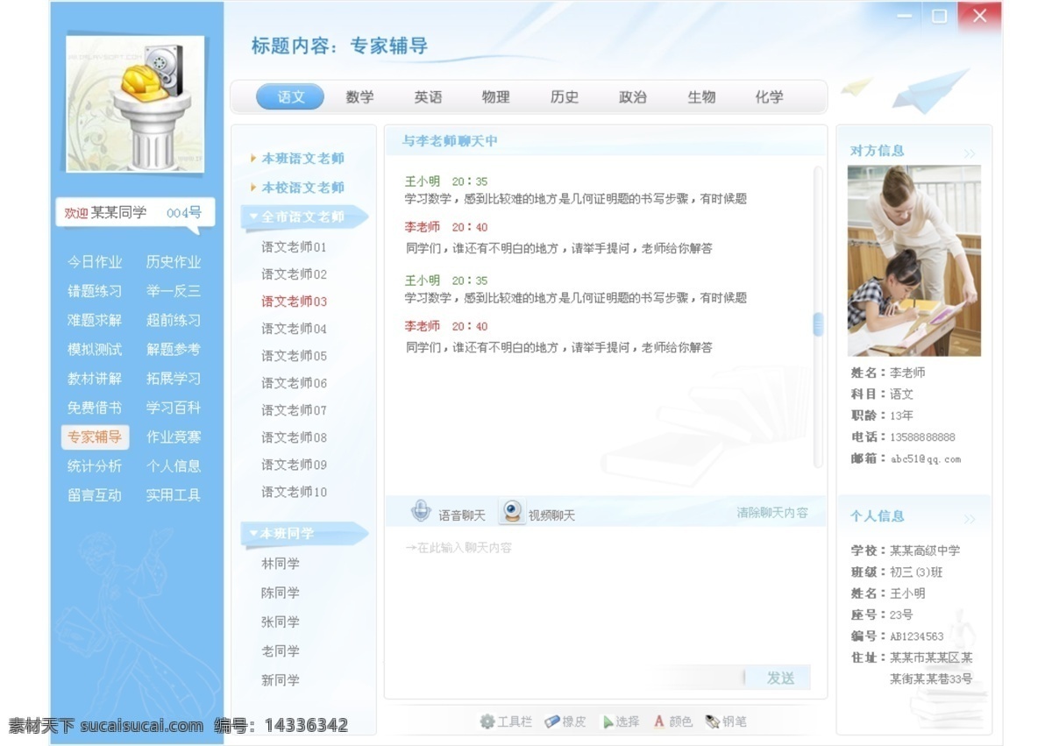Collapse 全市语文老师 group
The image size is (1052, 746).
click(x=302, y=217)
